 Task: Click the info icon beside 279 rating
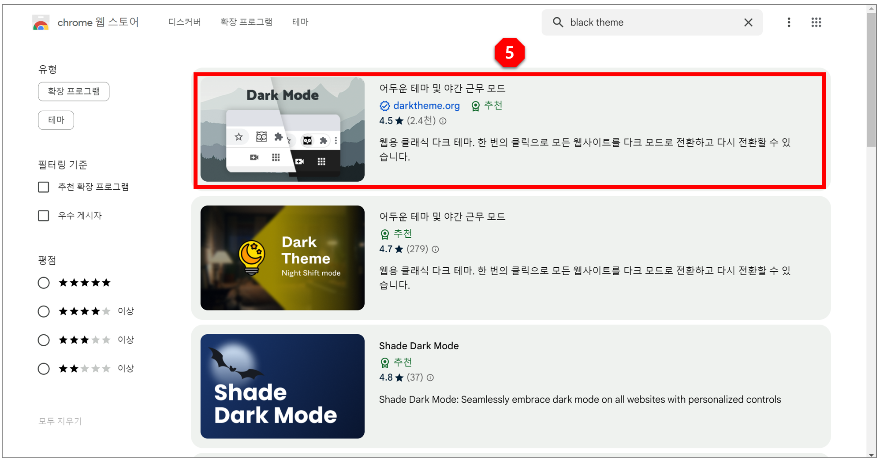pyautogui.click(x=435, y=249)
